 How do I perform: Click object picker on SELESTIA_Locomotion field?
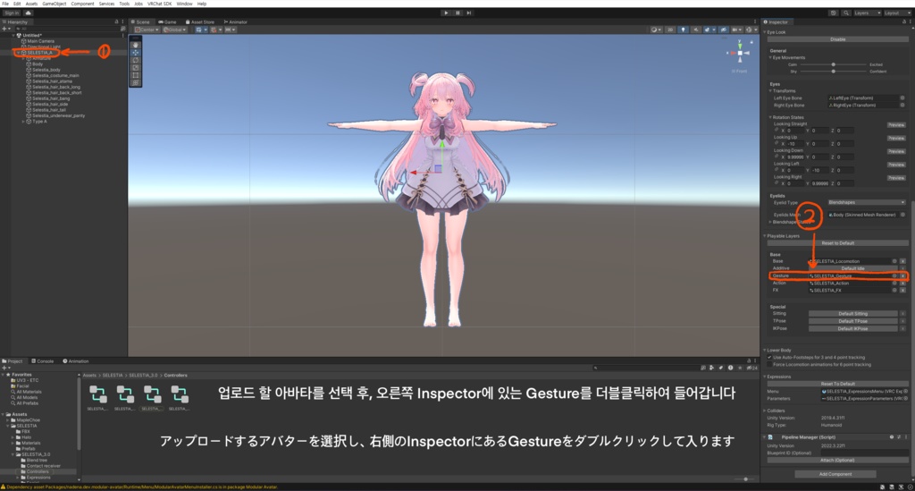point(894,261)
